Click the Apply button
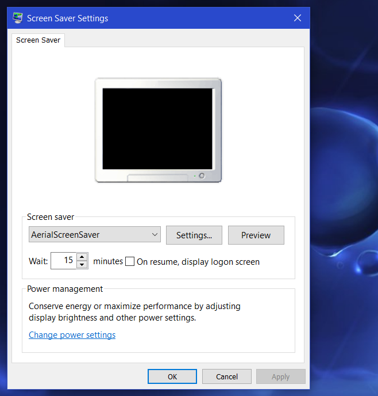 281,376
